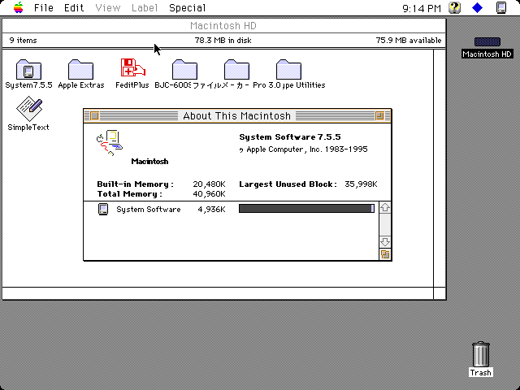Select the SimpleText application icon
520x390 pixels.
pyautogui.click(x=29, y=109)
